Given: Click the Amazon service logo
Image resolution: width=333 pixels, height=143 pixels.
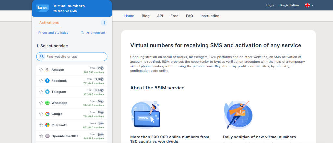Looking at the screenshot, I should (x=47, y=70).
